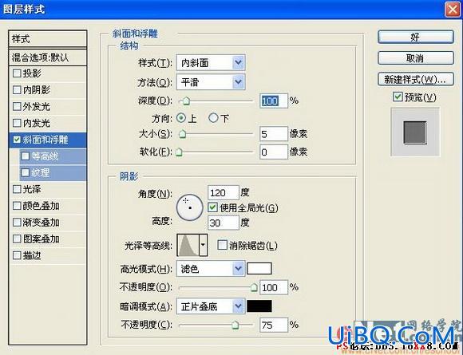Click the 软化(F) slider handle
This screenshot has height=355, width=463.
click(x=179, y=152)
